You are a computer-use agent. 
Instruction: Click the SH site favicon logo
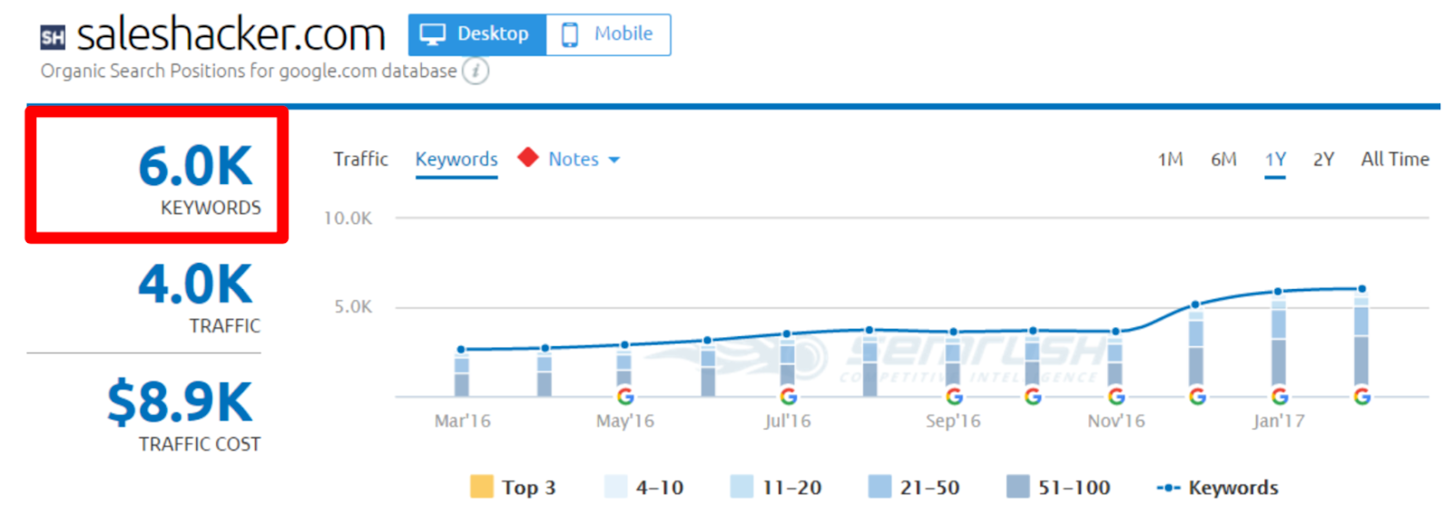click(53, 37)
